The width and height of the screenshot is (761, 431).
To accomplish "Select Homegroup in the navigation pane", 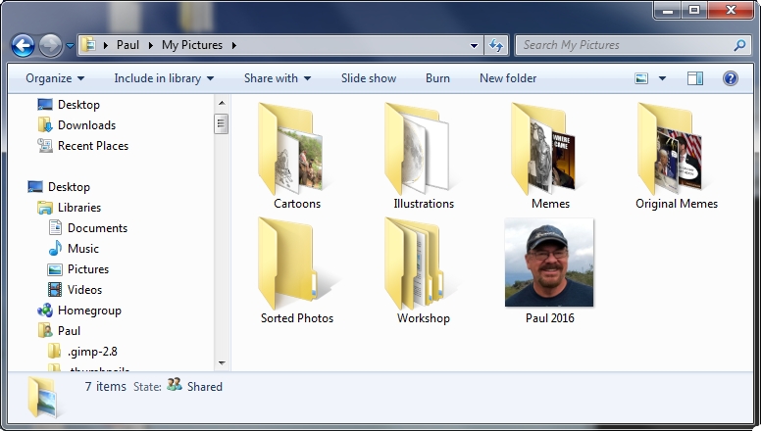I will (x=90, y=311).
